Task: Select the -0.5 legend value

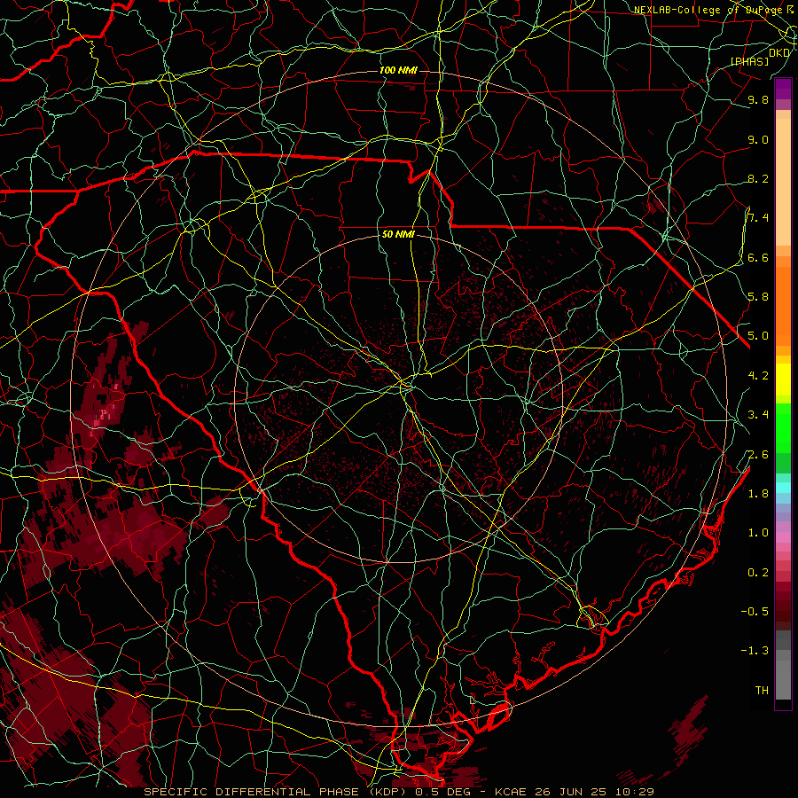Action: point(755,612)
